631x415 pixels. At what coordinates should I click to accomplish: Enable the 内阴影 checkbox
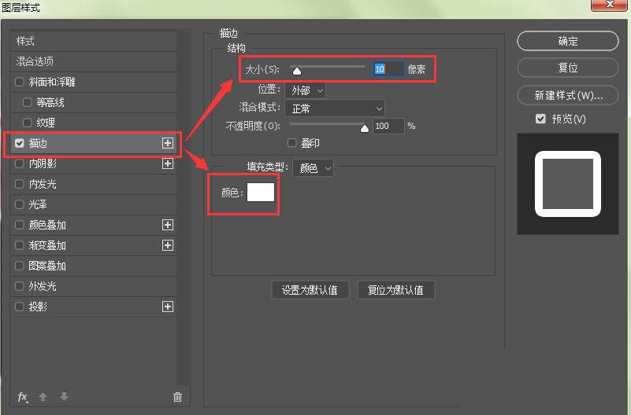[x=19, y=163]
